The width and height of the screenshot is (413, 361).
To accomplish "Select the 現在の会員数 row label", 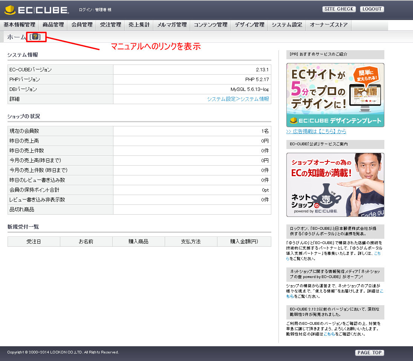I will pyautogui.click(x=24, y=131).
